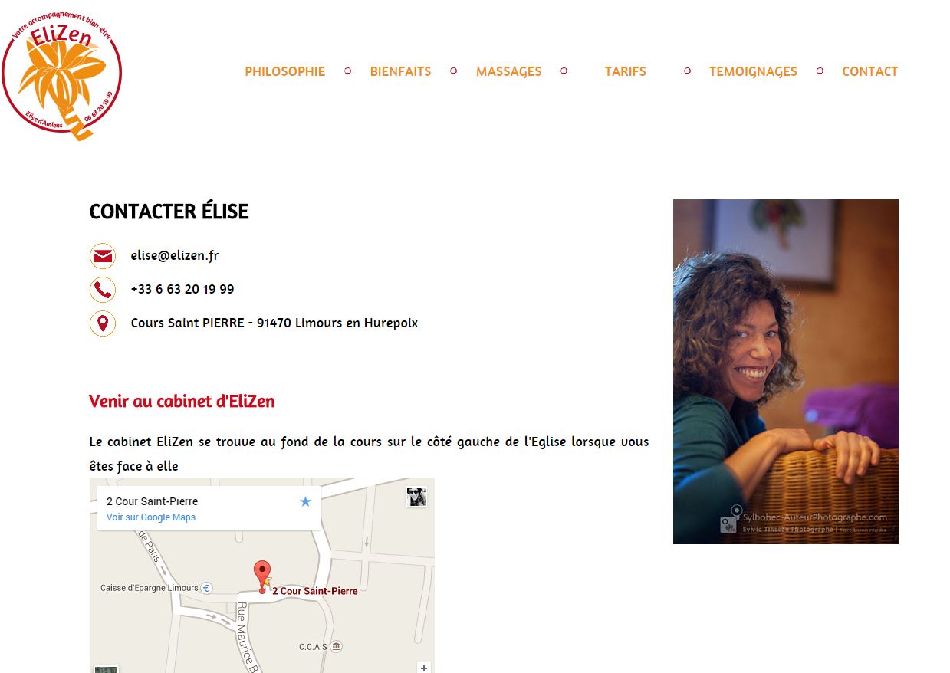
Task: Click the blue star save icon on the map
Action: point(305,501)
